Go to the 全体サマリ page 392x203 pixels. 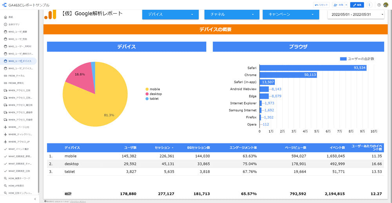pyautogui.click(x=15, y=24)
